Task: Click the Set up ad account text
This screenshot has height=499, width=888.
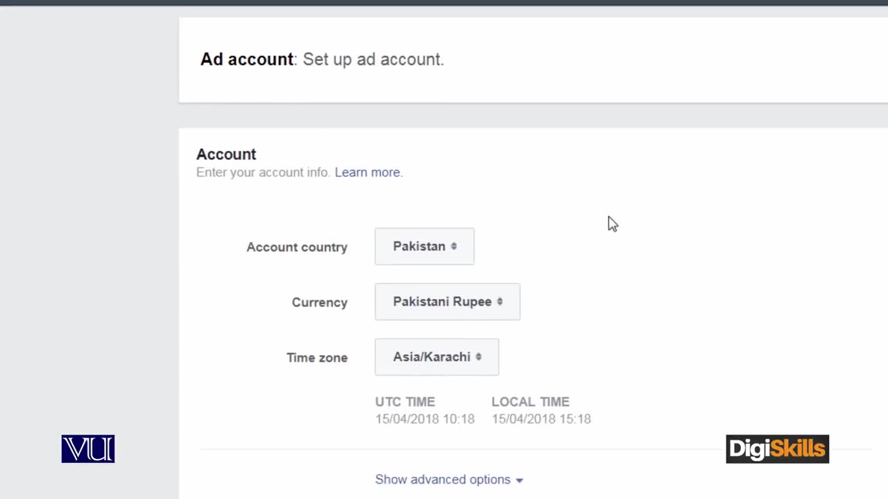Action: click(x=373, y=59)
